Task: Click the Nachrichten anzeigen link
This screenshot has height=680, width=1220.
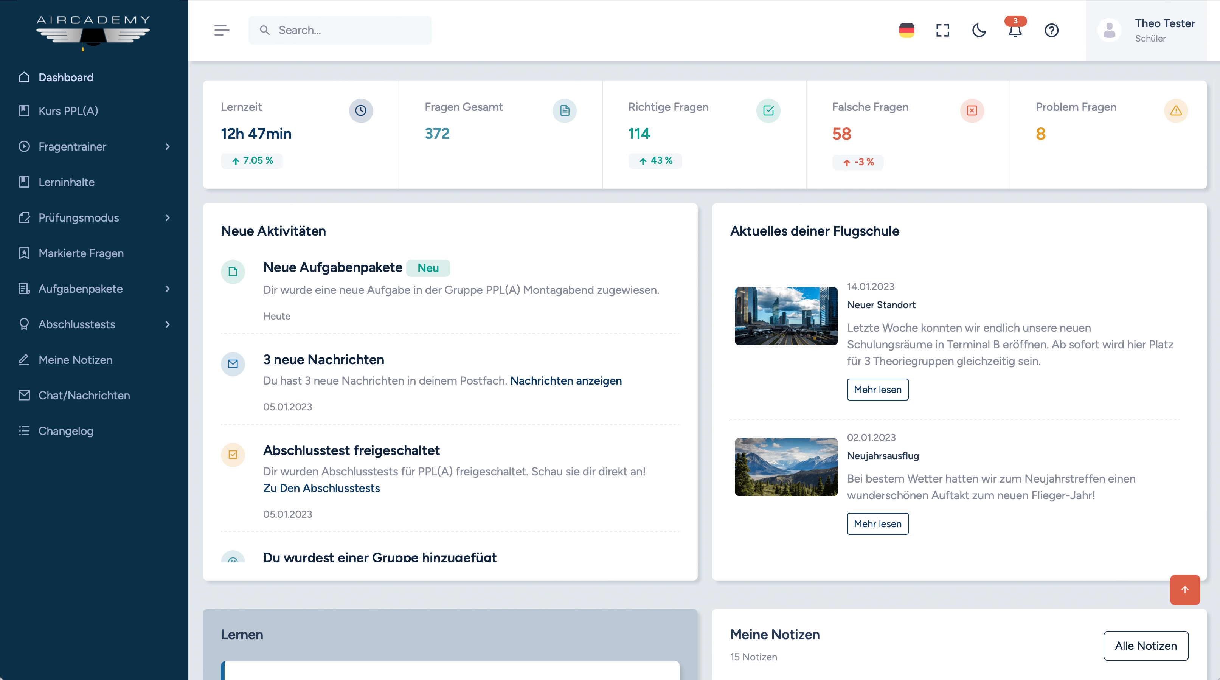Action: point(565,380)
